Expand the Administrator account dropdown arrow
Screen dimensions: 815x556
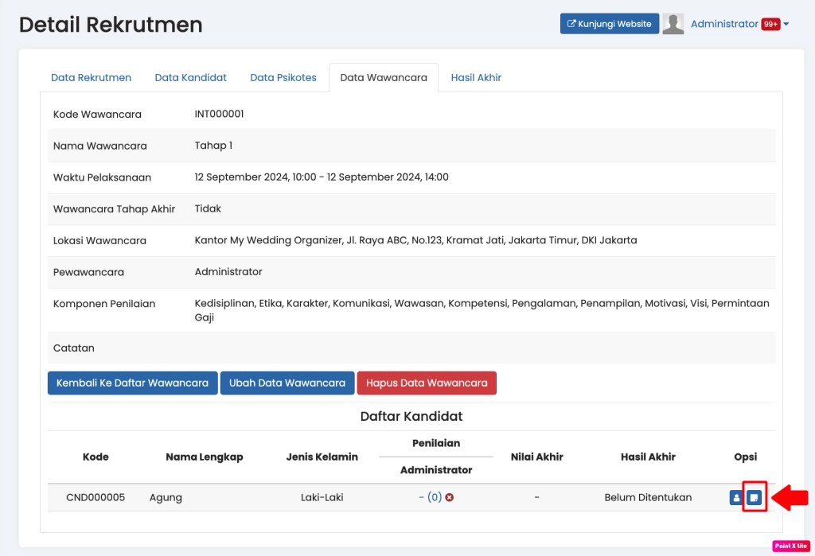[x=786, y=25]
